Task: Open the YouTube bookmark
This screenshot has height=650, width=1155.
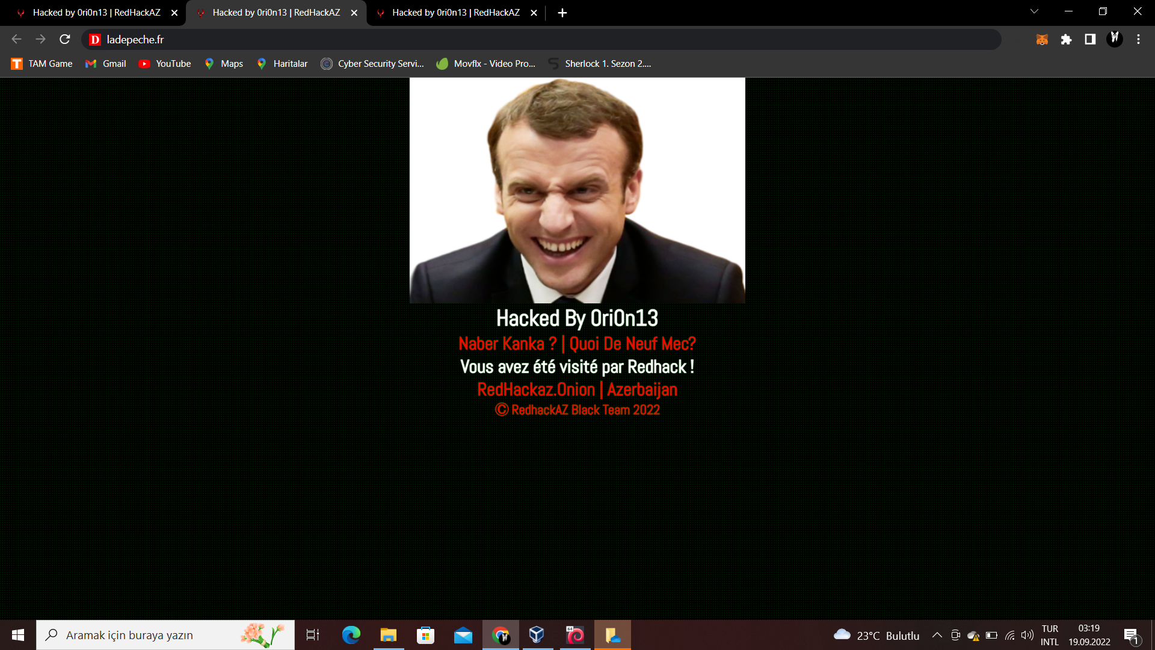Action: (x=165, y=64)
